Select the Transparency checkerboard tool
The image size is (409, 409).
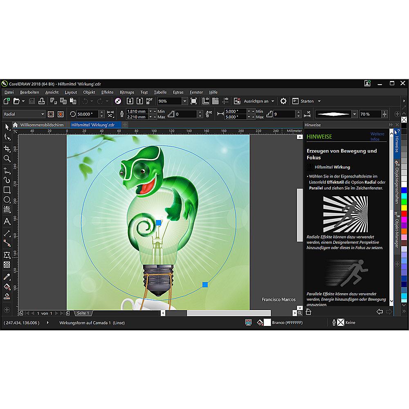(7, 265)
